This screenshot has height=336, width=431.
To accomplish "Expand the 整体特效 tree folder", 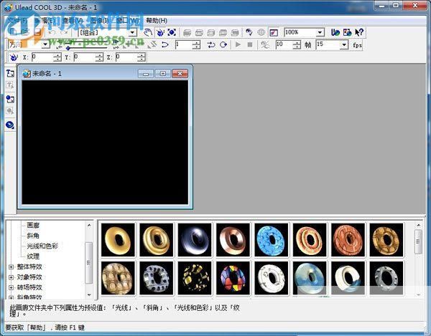I will [11, 267].
